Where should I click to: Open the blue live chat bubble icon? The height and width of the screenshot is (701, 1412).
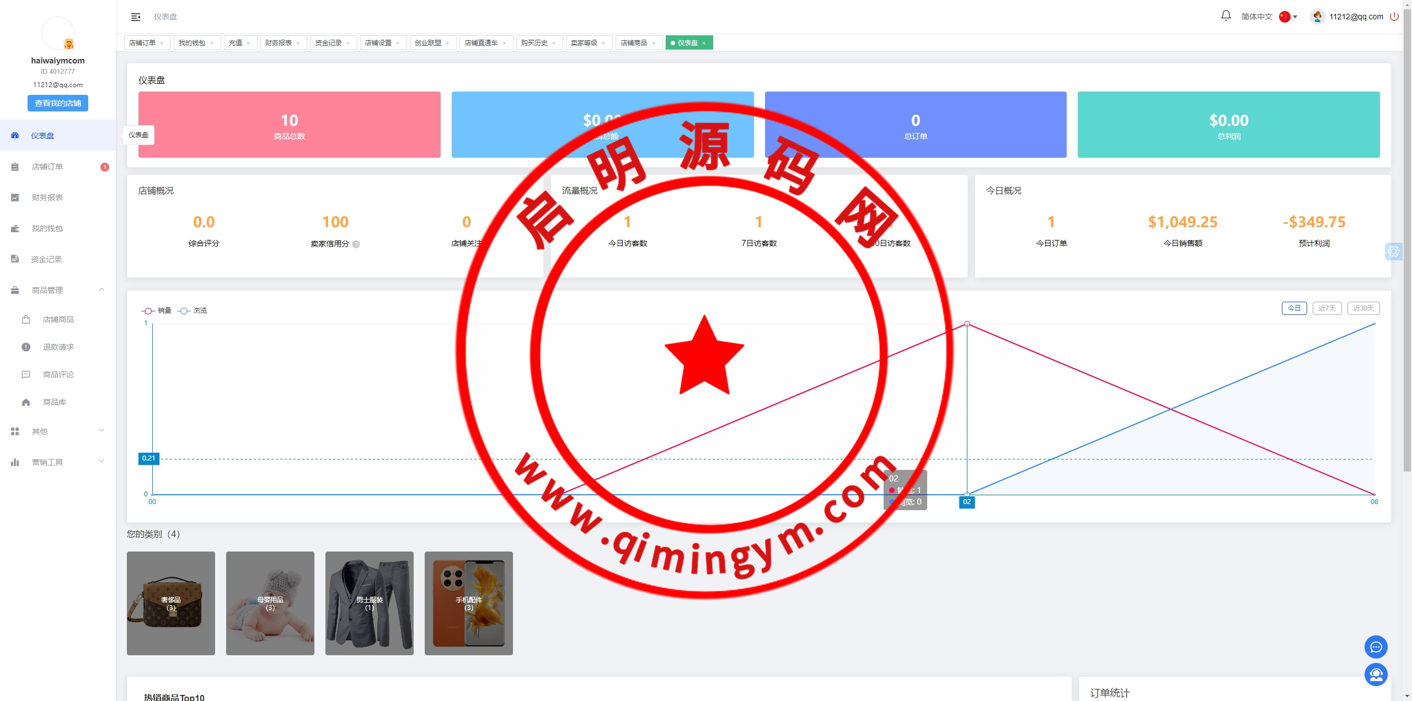(x=1376, y=647)
